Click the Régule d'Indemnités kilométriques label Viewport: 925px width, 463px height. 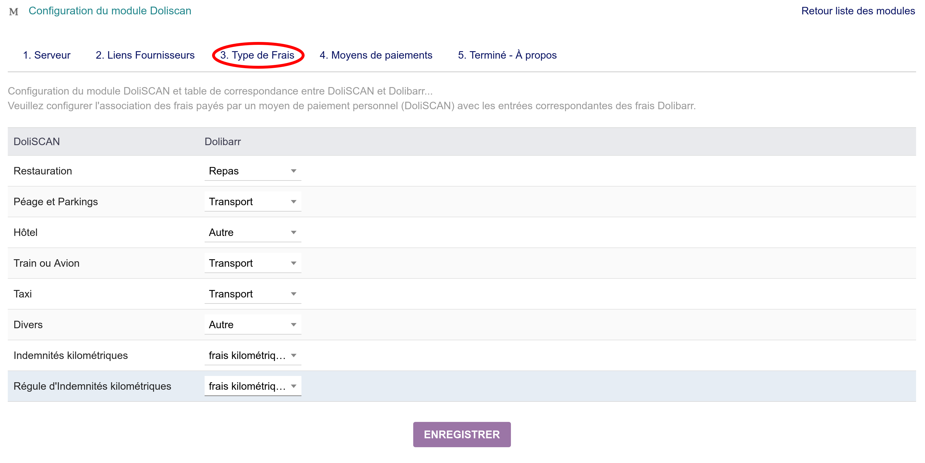(x=92, y=386)
